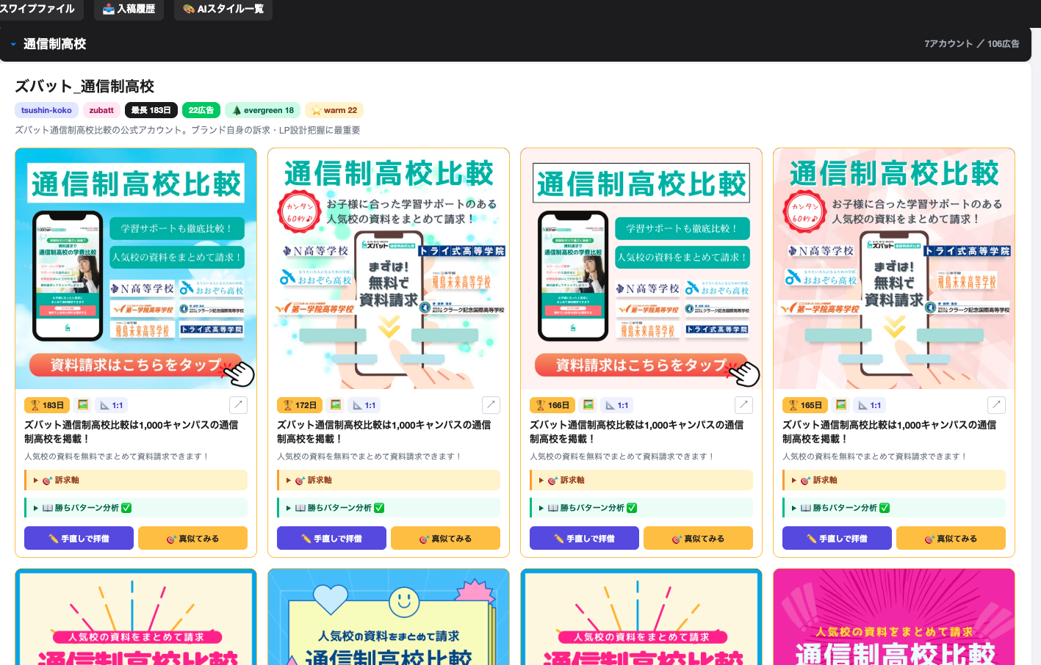Collapse the 通信制高校 section header
1041x665 pixels.
(x=516, y=44)
